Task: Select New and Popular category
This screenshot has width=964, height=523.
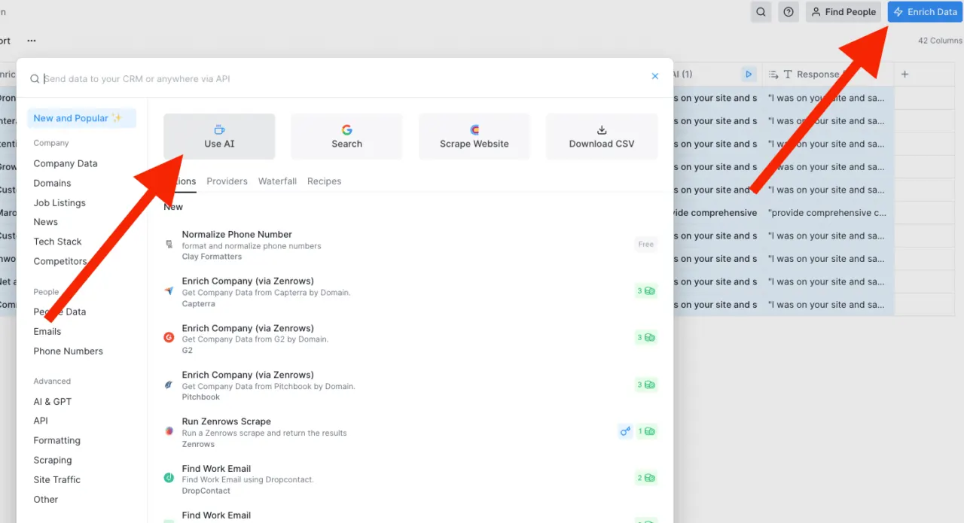Action: pos(81,118)
